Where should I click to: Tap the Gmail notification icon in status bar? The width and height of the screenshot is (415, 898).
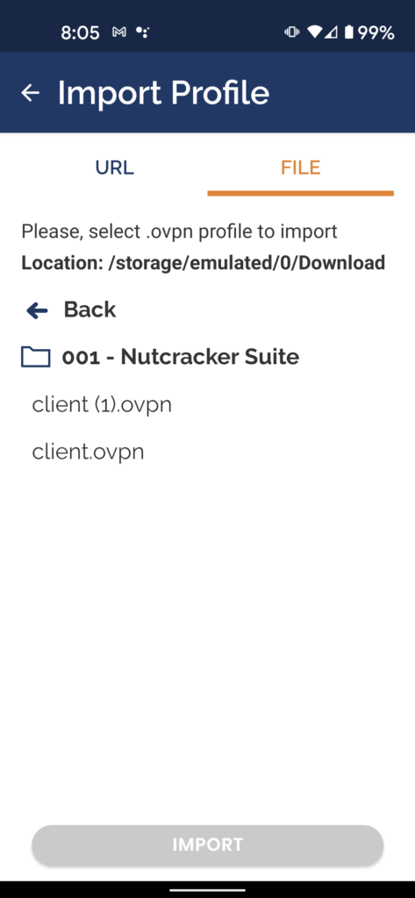[119, 32]
